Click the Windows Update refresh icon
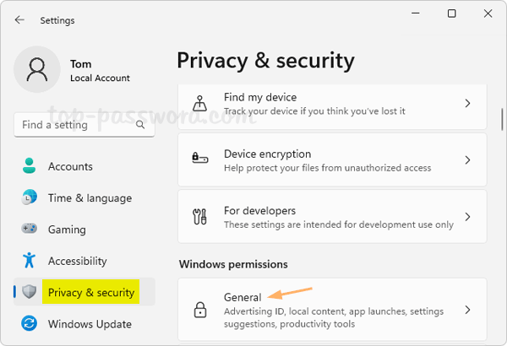The width and height of the screenshot is (507, 346). pos(30,324)
